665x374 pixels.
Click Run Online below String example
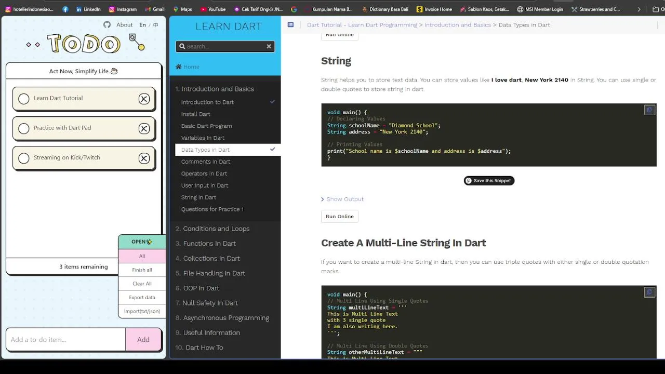(x=340, y=217)
